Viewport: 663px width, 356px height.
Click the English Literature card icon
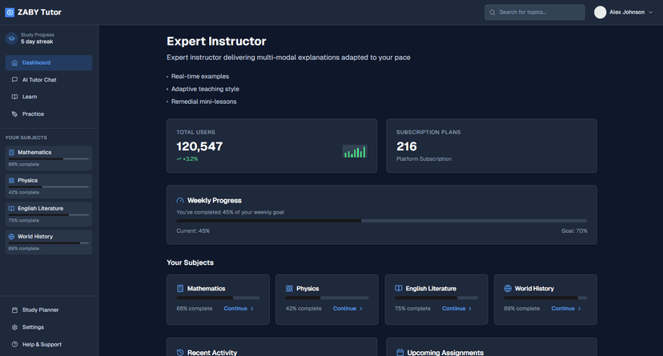pyautogui.click(x=398, y=289)
